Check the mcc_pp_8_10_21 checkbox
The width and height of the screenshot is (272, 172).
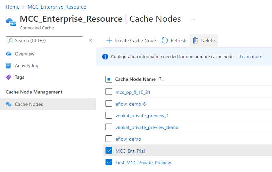109,92
